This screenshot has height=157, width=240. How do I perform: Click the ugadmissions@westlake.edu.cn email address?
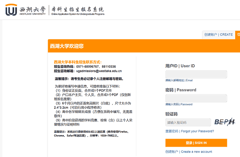[99, 71]
